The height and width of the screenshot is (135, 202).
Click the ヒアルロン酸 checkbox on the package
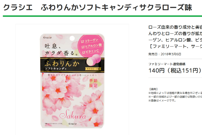[x=83, y=47]
